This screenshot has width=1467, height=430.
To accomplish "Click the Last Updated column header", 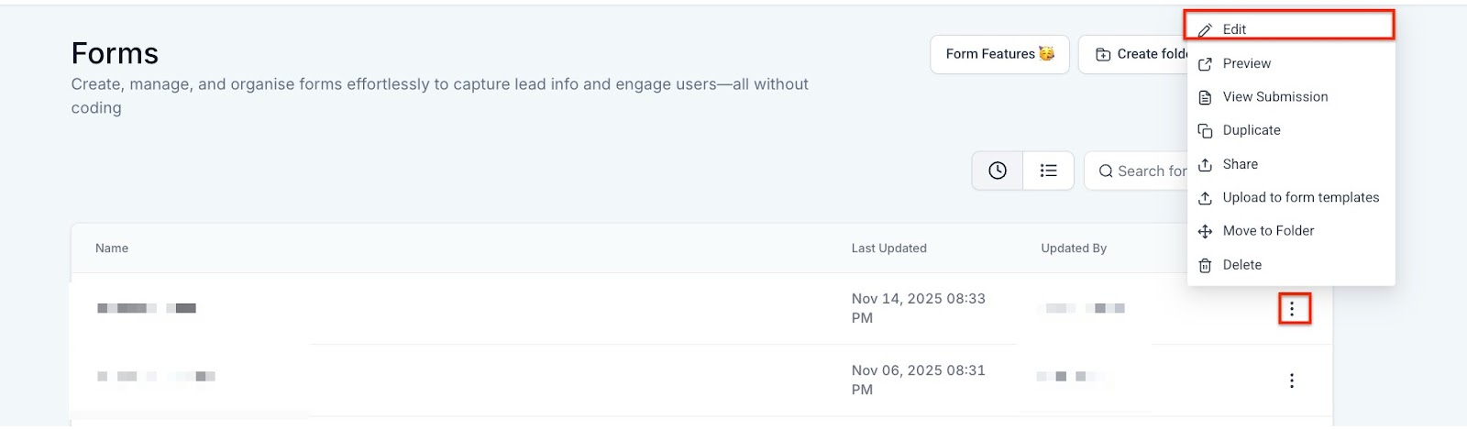I will click(x=888, y=248).
